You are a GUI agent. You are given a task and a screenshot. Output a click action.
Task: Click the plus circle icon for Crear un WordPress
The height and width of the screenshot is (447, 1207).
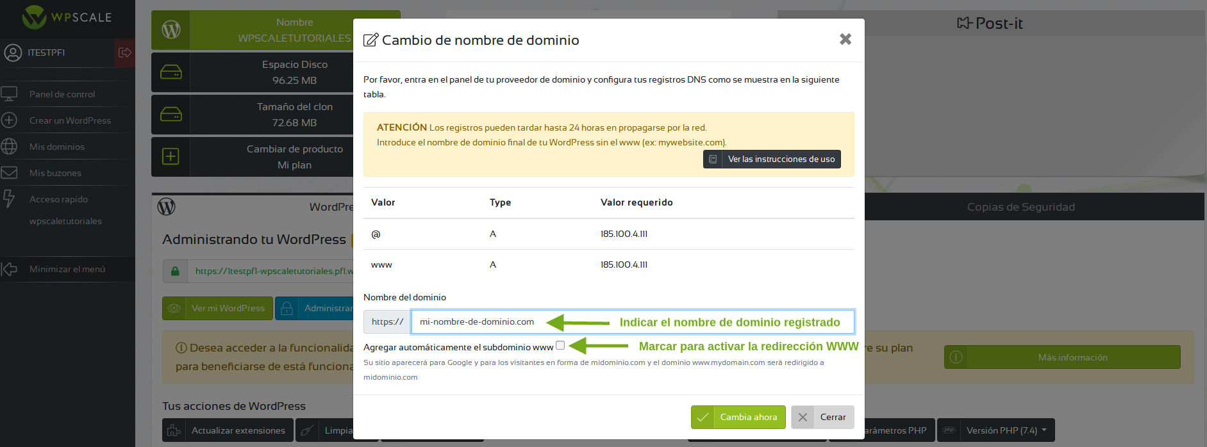click(9, 120)
